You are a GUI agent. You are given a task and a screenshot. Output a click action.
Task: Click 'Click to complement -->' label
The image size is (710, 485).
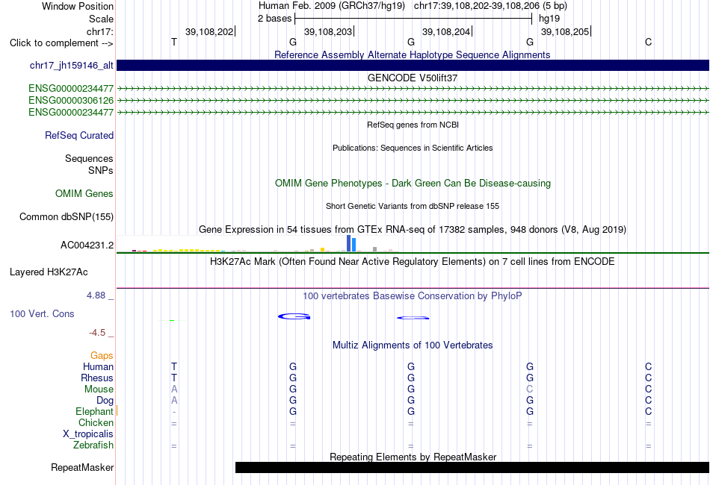click(x=61, y=43)
